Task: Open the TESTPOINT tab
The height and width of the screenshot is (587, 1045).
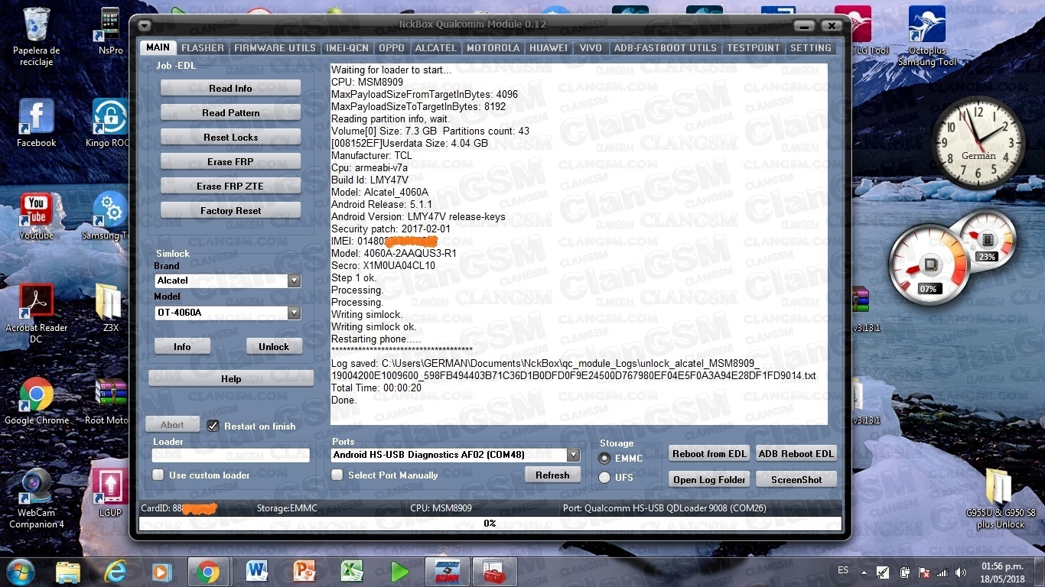Action: point(754,47)
